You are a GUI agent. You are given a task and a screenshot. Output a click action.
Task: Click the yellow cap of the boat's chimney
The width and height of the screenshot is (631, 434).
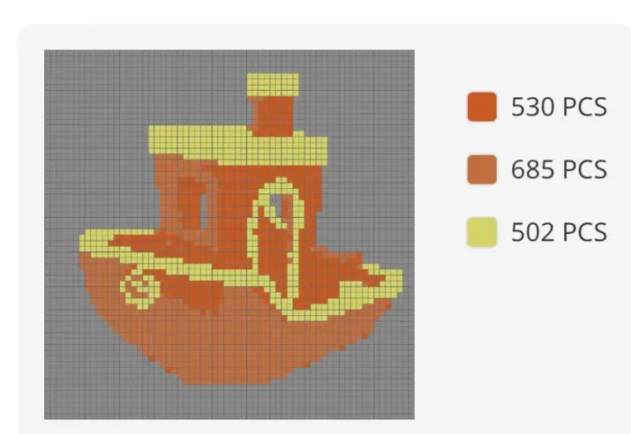pyautogui.click(x=271, y=83)
